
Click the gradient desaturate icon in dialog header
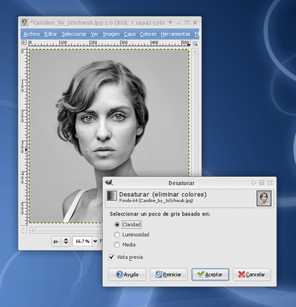(x=112, y=196)
